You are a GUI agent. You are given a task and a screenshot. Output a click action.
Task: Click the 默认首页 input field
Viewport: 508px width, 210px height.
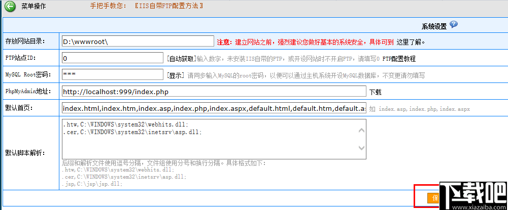coord(214,108)
